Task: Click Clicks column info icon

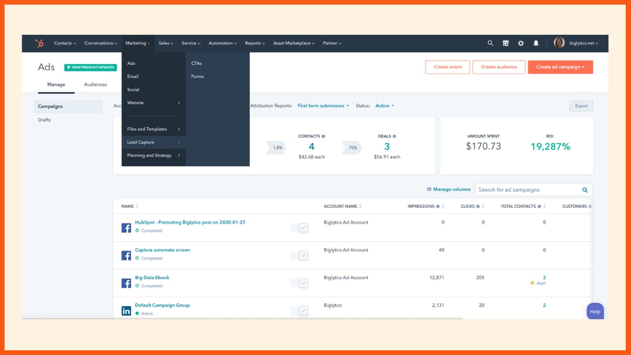Action: coord(478,207)
